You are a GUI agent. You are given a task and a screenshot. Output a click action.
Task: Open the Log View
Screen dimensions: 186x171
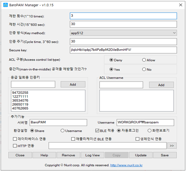tap(92, 155)
